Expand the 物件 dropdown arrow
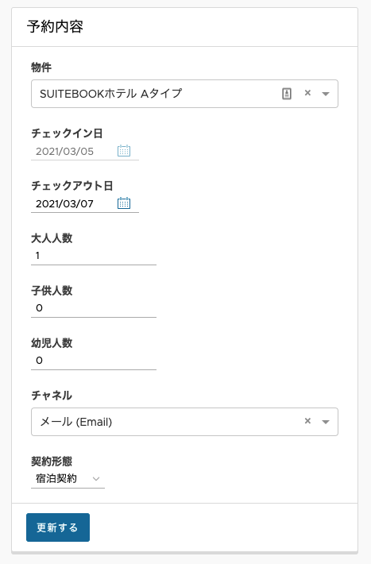Viewport: 371px width, 564px height. click(326, 94)
